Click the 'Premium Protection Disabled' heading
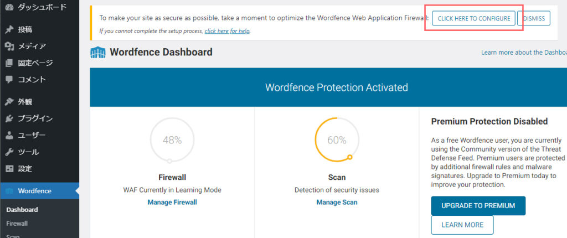The height and width of the screenshot is (238, 567). click(x=489, y=121)
